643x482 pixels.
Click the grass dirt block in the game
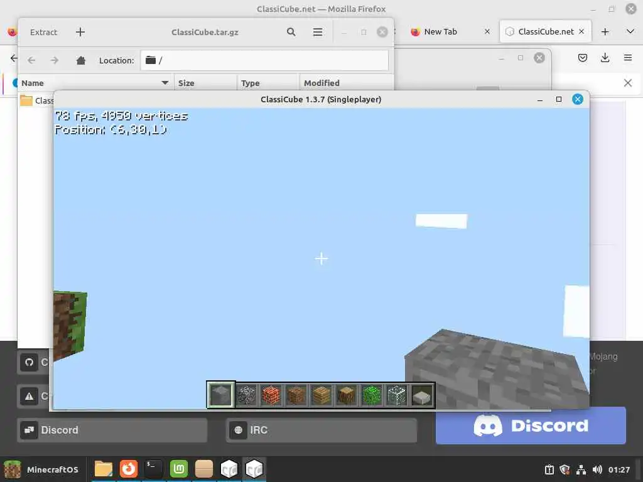click(x=70, y=325)
